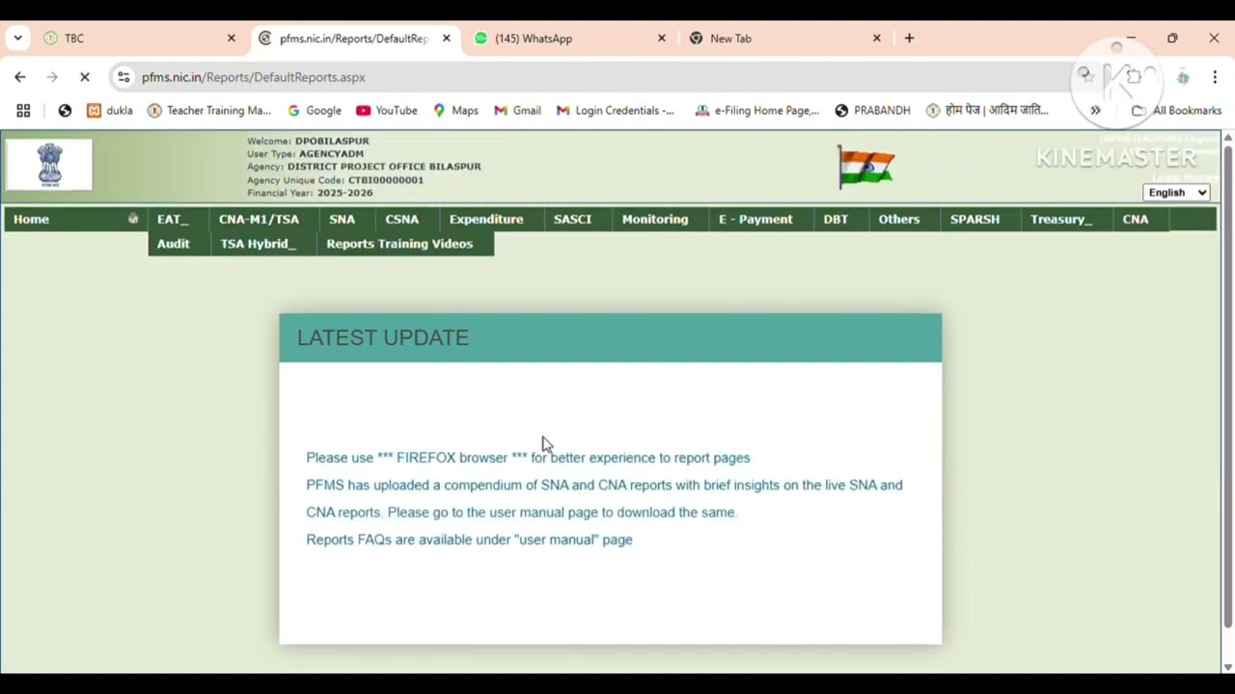Select the FIREFOX browser notice line

tap(528, 458)
